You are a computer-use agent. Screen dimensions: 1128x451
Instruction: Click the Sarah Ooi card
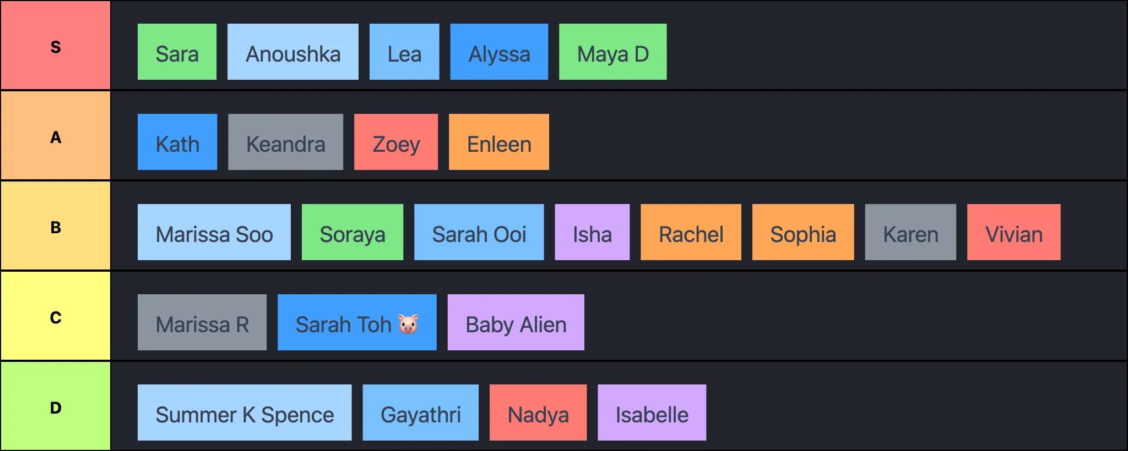(x=479, y=233)
